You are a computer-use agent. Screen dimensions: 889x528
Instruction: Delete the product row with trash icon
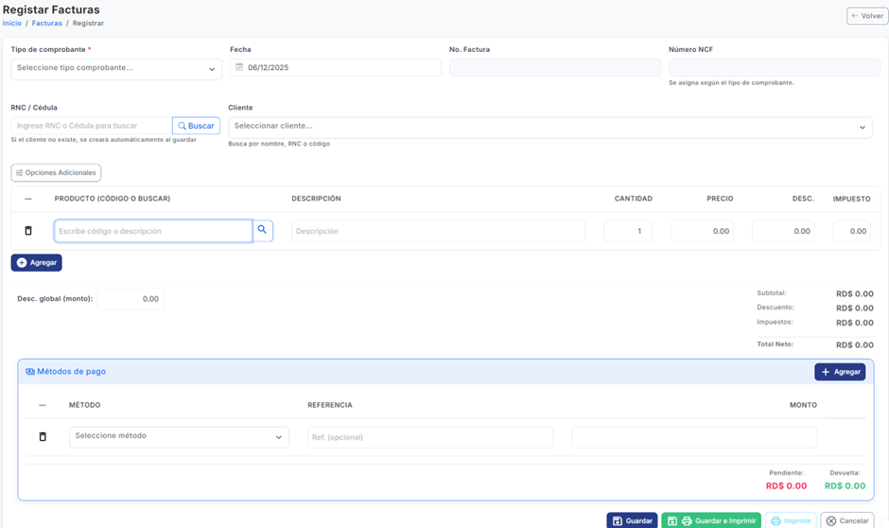pos(28,231)
